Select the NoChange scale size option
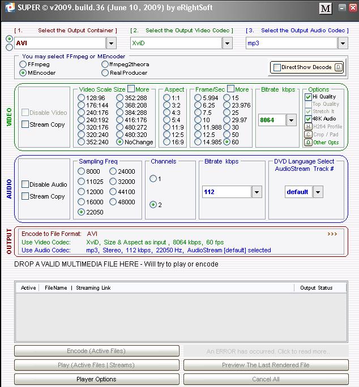This screenshot has height=387, width=359. 119,142
